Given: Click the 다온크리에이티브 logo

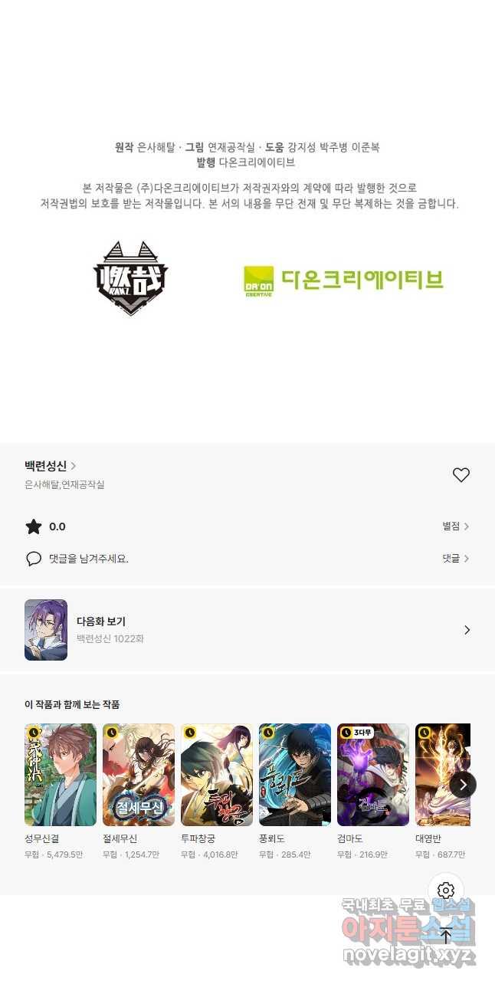Looking at the screenshot, I should [x=343, y=279].
